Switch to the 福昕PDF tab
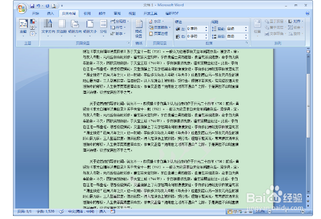Screen dimensions: 321x219 pyautogui.click(x=172, y=13)
